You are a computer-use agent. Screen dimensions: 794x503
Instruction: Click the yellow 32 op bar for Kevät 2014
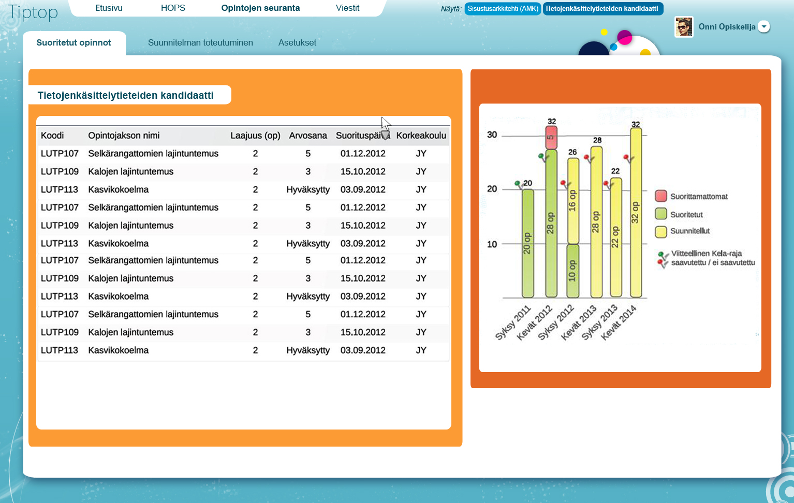(636, 213)
